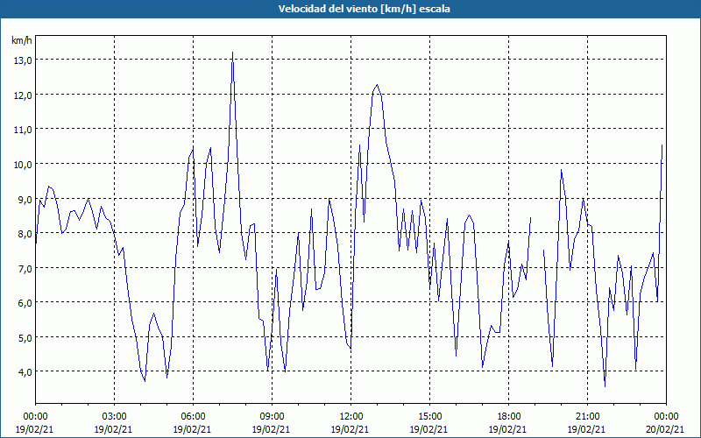
Task: Click the highest wind peak above 13 km/h
Action: click(232, 53)
